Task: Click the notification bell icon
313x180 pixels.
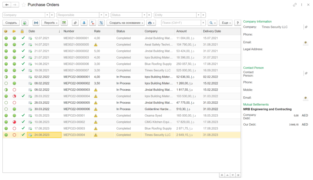Action: click(84, 23)
